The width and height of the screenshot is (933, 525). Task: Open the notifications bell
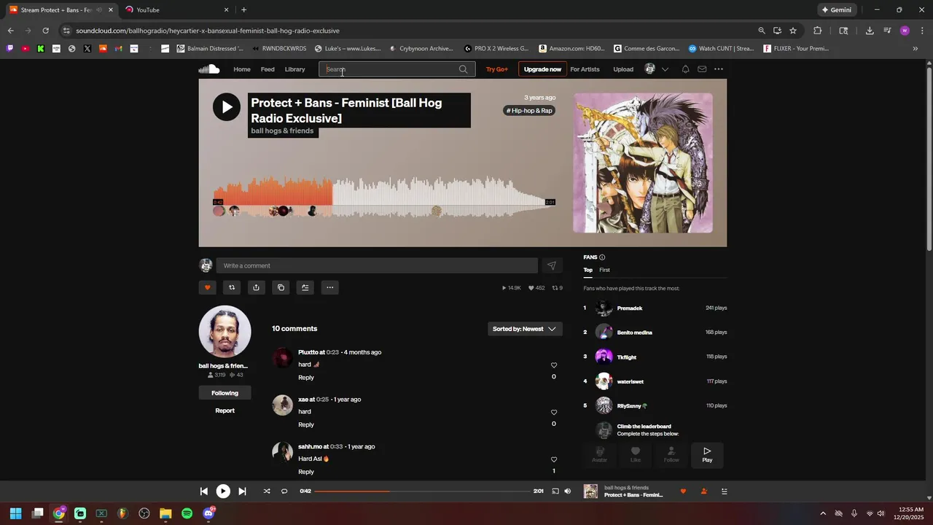click(685, 69)
